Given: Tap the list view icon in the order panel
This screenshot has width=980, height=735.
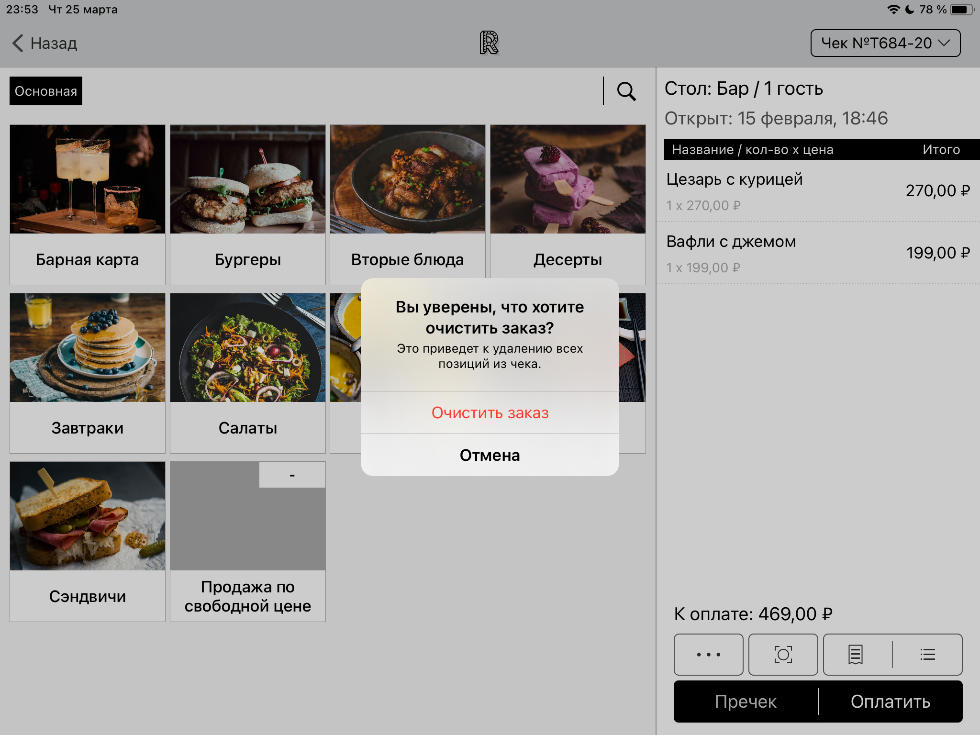Looking at the screenshot, I should (927, 654).
